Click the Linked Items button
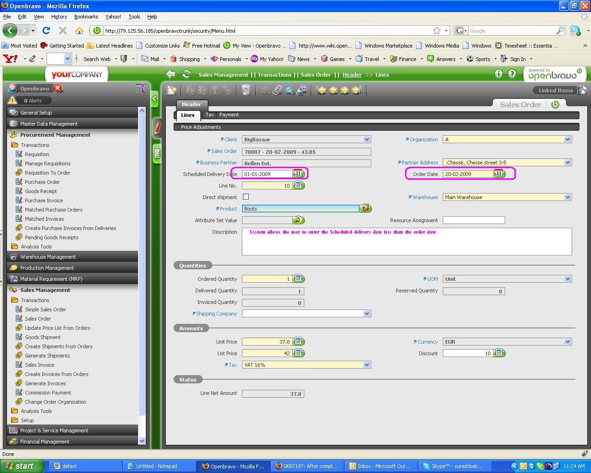The height and width of the screenshot is (473, 591). 555,91
